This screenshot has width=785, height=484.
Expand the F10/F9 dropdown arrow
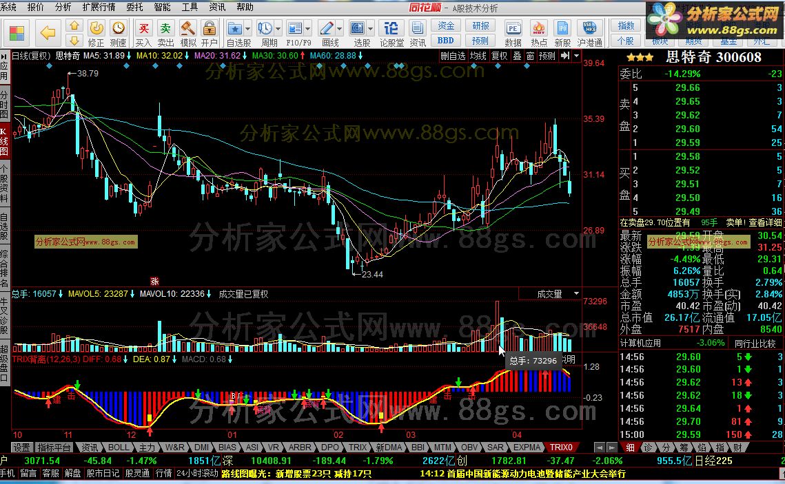point(308,28)
